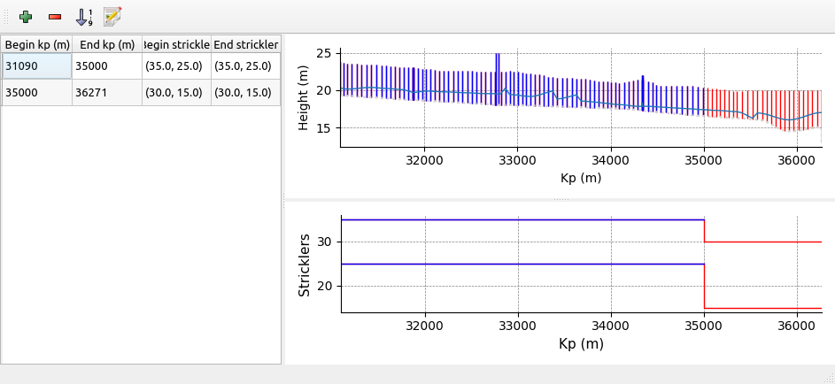Select End kp cell 35000 in first row

tap(106, 66)
